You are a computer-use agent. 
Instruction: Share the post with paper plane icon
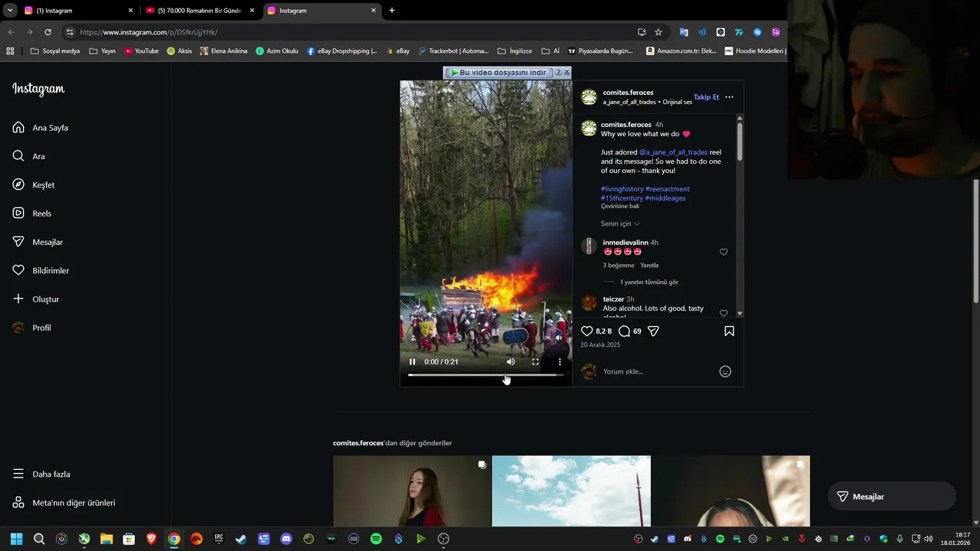(653, 331)
